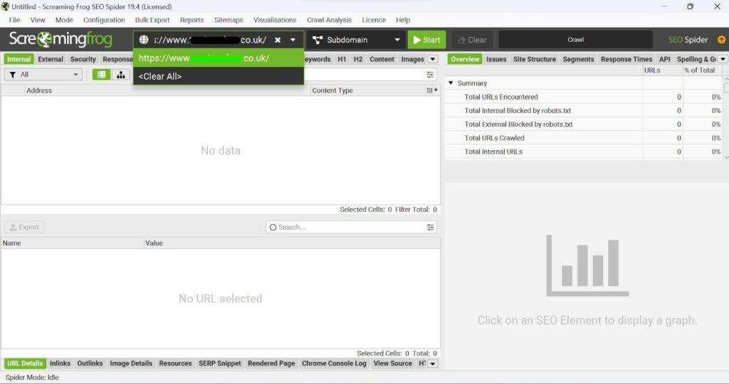
Task: Switch to the Overview tab
Action: click(465, 59)
